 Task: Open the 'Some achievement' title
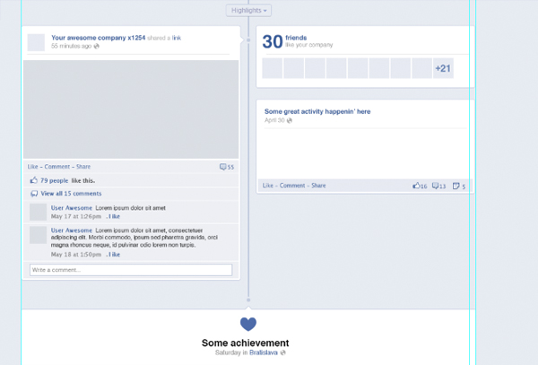pos(246,343)
